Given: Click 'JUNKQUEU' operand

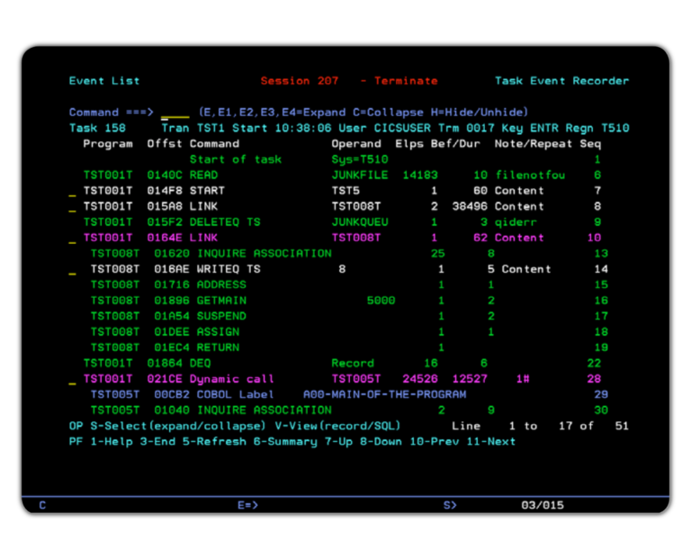Looking at the screenshot, I should 360,222.
